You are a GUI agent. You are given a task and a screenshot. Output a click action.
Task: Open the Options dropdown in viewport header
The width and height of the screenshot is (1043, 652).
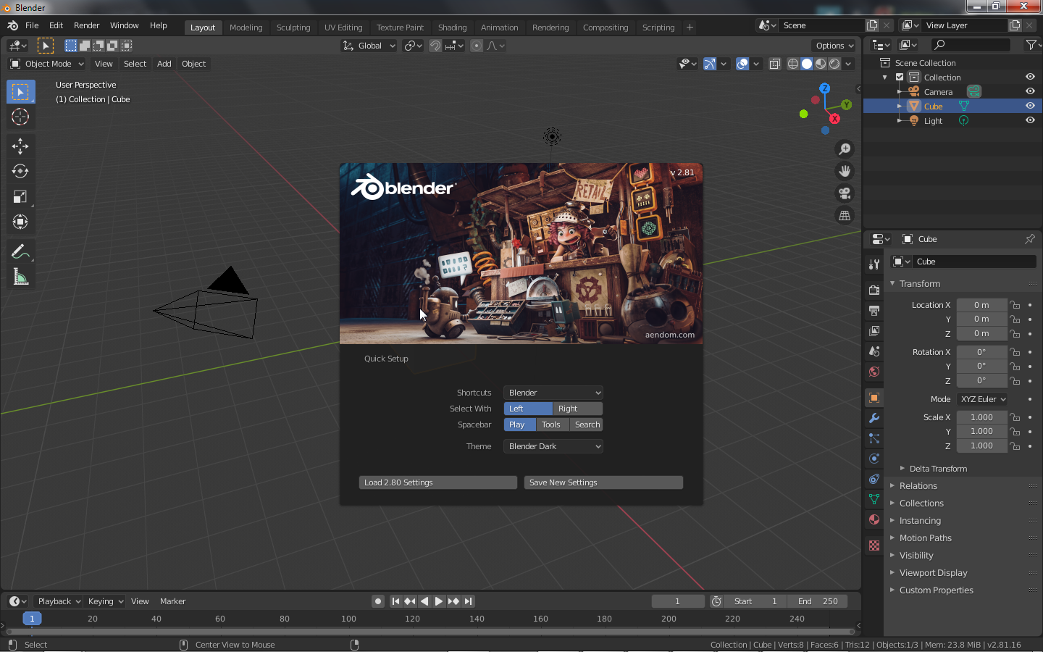coord(834,46)
